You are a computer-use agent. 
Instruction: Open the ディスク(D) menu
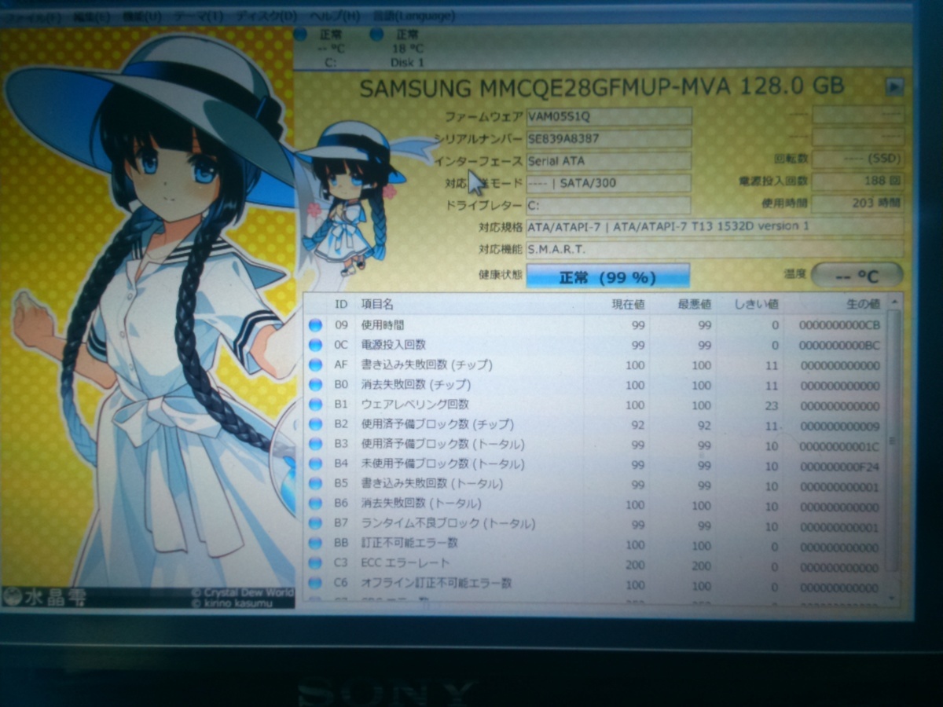[266, 16]
